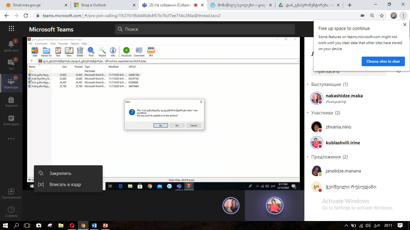Open WinRAR Tools menu
This screenshot has width=410, height=230.
[53, 44]
